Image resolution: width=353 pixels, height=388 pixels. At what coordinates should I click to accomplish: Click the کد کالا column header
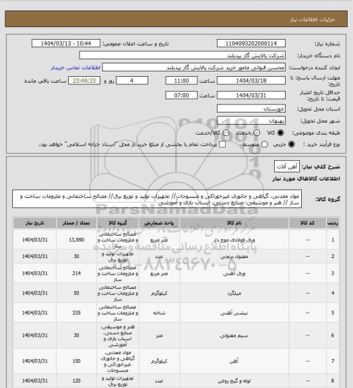click(307, 223)
